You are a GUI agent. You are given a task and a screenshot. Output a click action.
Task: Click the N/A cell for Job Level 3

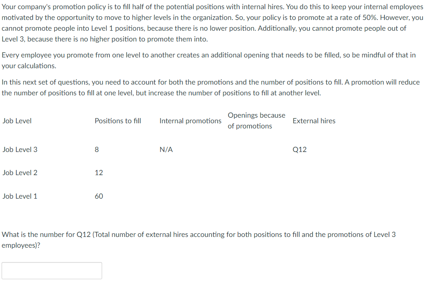point(166,149)
